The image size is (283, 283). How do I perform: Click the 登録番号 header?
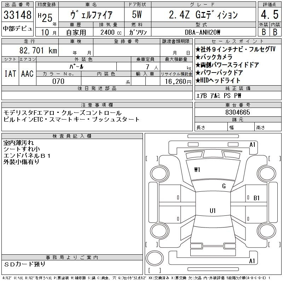coord(126,41)
